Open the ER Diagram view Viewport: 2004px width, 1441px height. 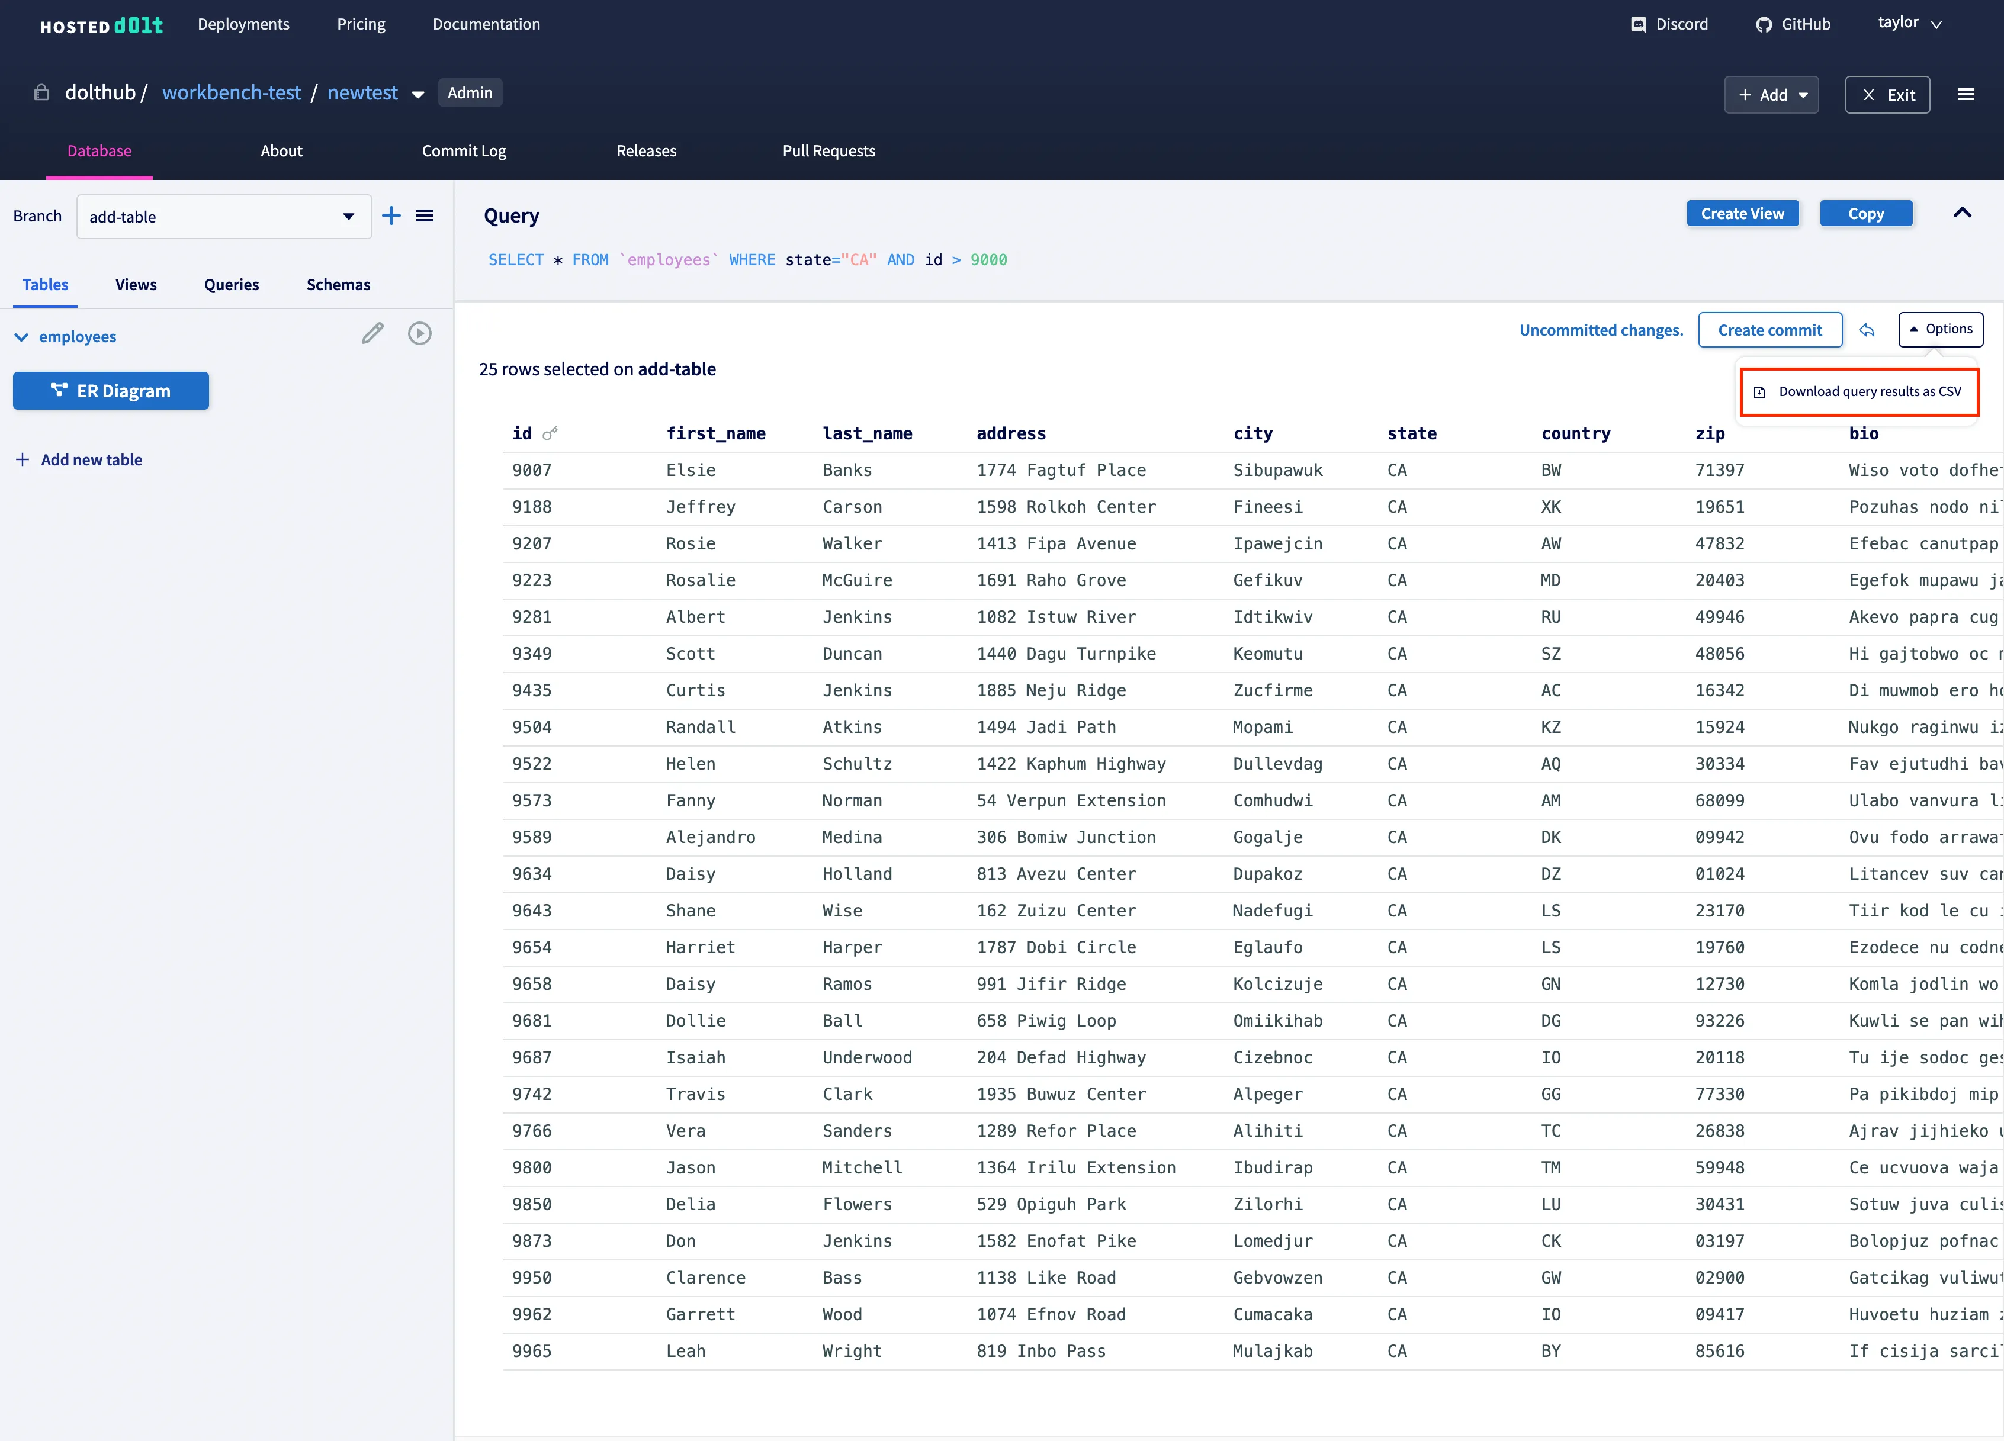[x=111, y=391]
